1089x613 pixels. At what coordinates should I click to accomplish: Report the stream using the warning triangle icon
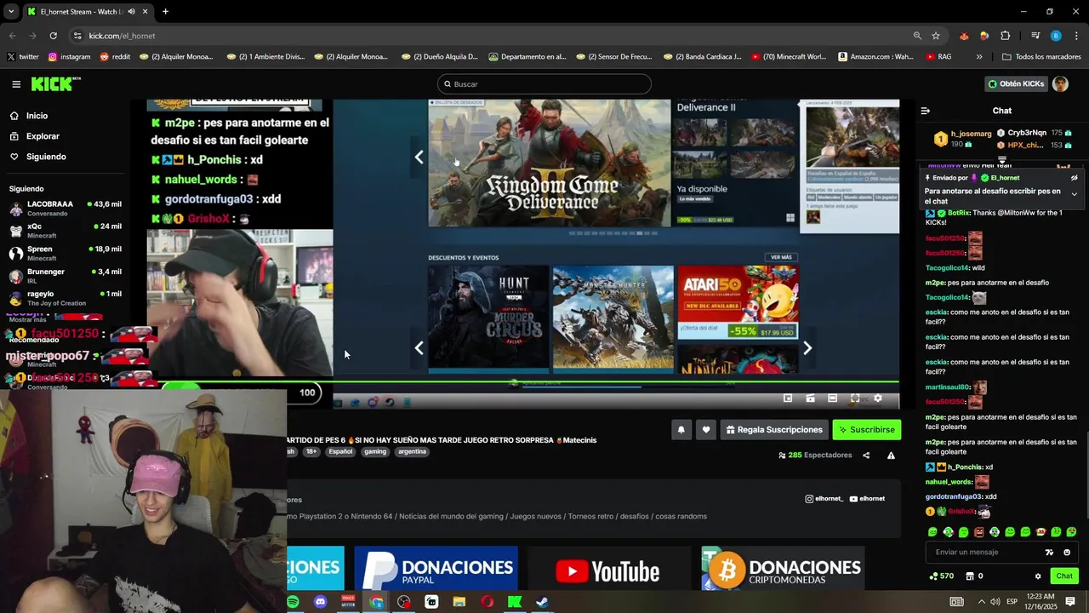[x=891, y=455]
